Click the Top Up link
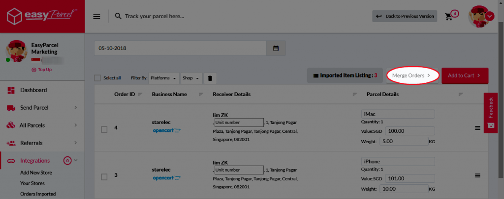 pos(41,70)
